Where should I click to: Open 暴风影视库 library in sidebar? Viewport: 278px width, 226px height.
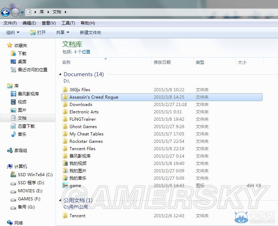click(28, 94)
